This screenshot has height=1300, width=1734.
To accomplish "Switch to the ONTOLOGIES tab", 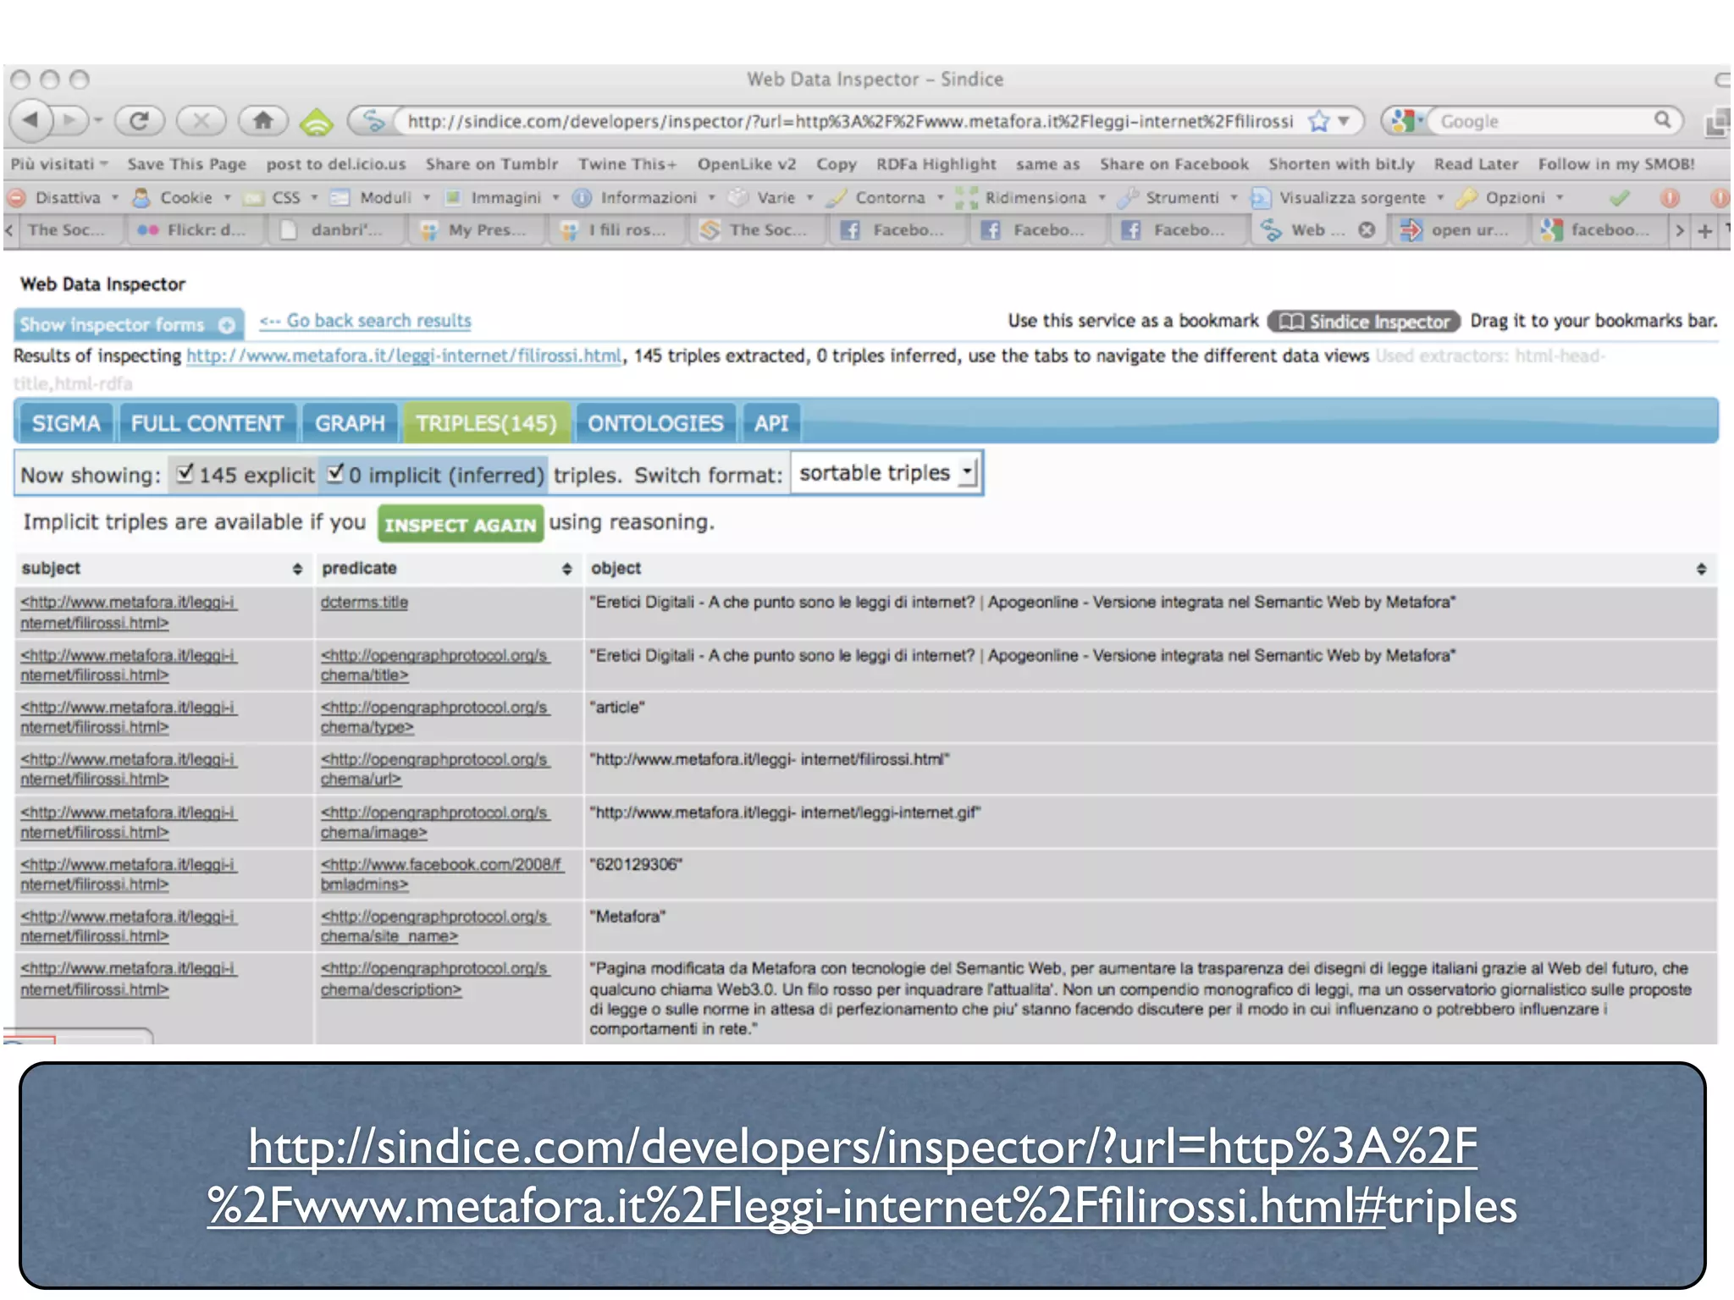I will point(655,423).
